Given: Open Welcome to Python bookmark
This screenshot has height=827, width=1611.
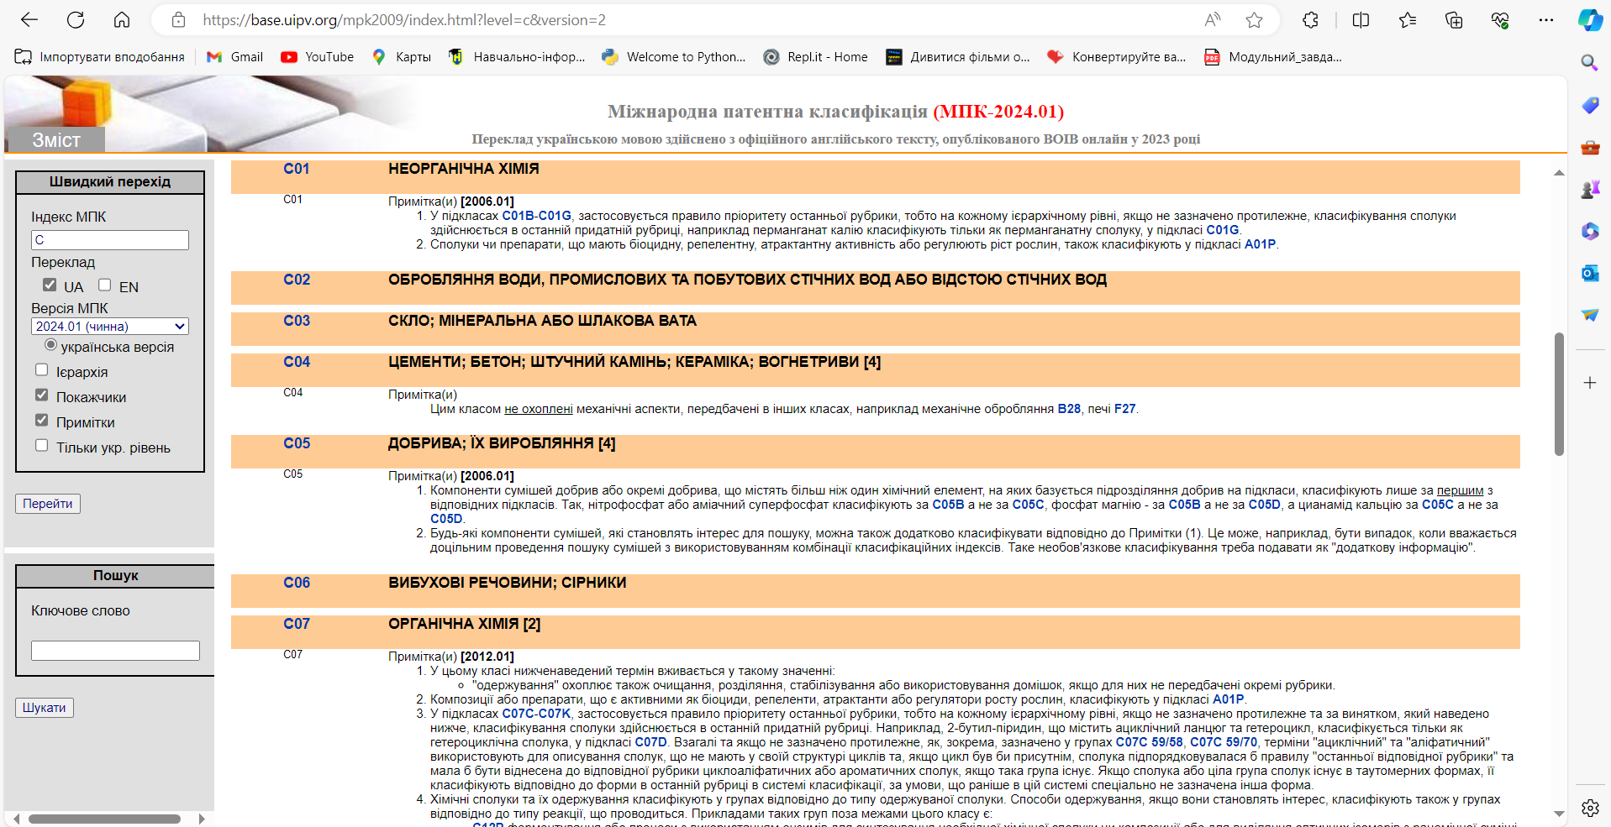Looking at the screenshot, I should [674, 57].
